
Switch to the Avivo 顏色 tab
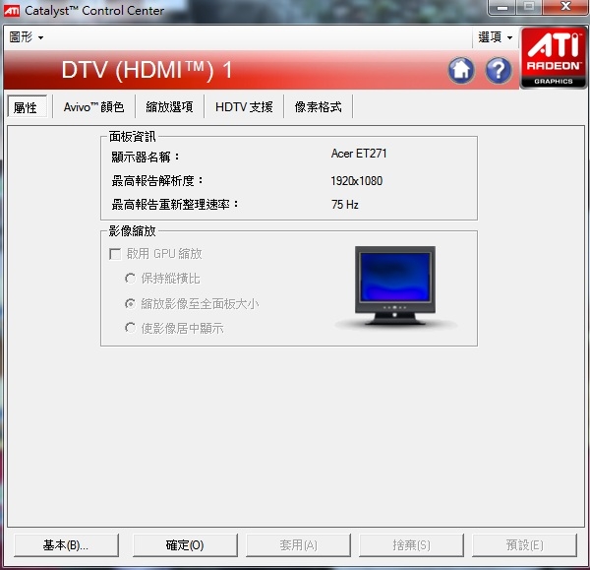point(93,107)
